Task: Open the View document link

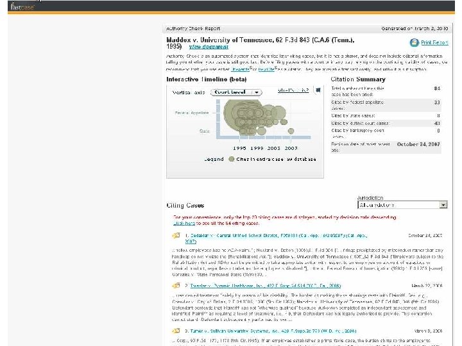Action: coord(209,47)
